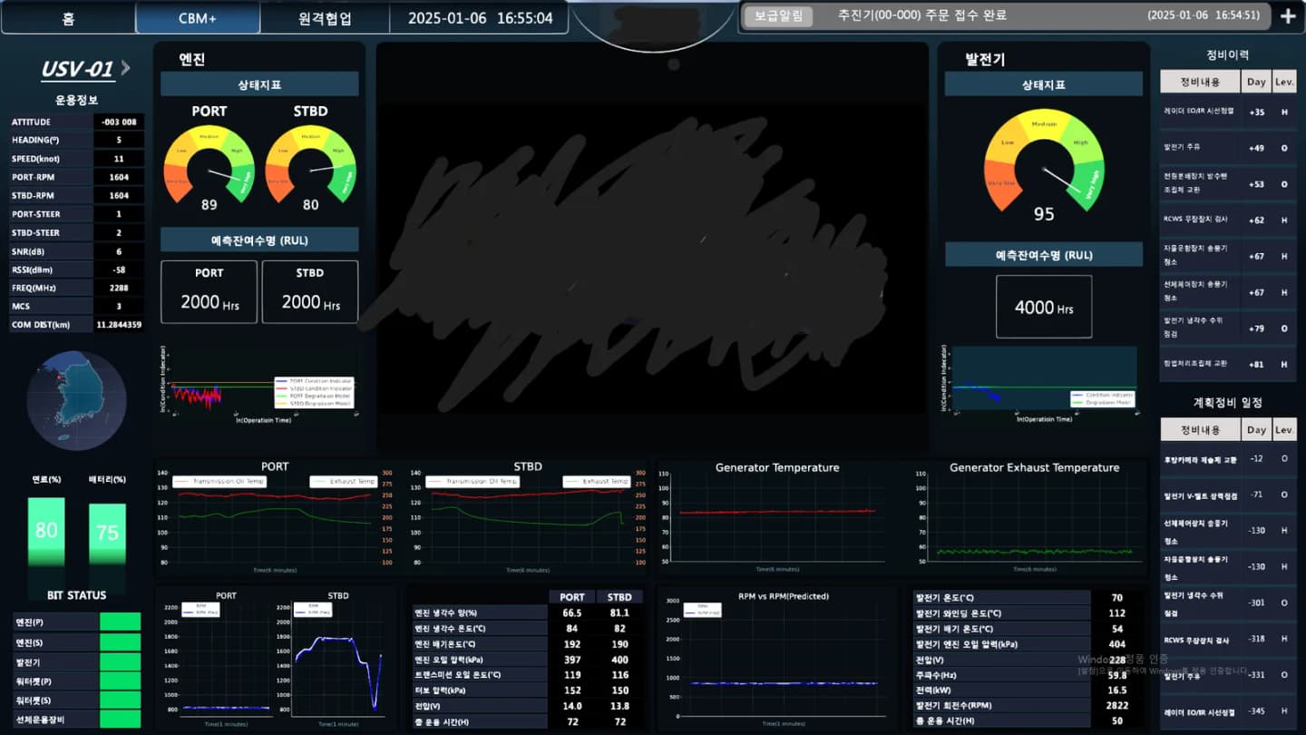Click the engine condition indicator trend chart
The height and width of the screenshot is (735, 1306).
tap(259, 385)
